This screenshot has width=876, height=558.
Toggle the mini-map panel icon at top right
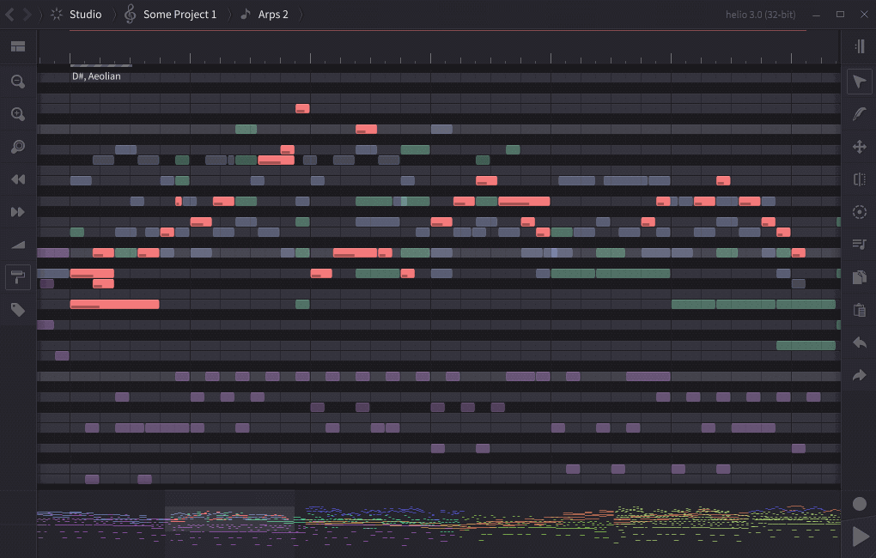(858, 46)
